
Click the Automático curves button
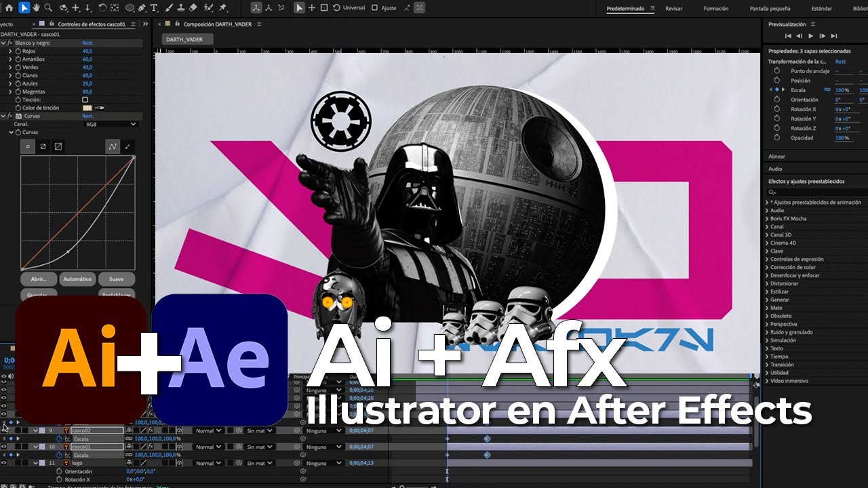pos(77,279)
